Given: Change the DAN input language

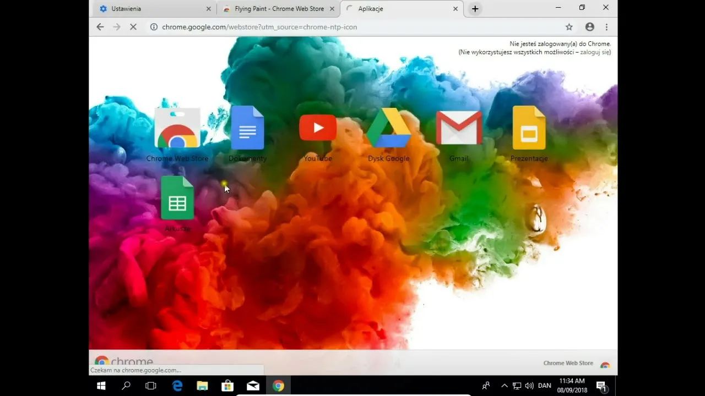Looking at the screenshot, I should [x=544, y=386].
